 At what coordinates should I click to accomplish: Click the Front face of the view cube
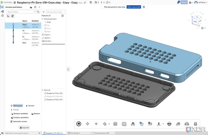point(195,21)
